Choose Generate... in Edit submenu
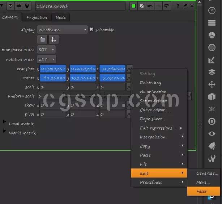Screen dimensions: 222x204 [x=204, y=173]
